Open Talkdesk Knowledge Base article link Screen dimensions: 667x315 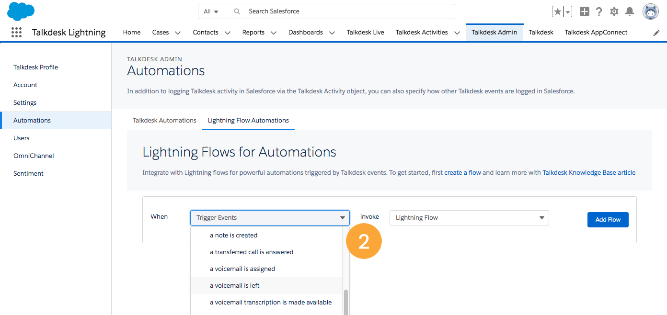pyautogui.click(x=589, y=173)
